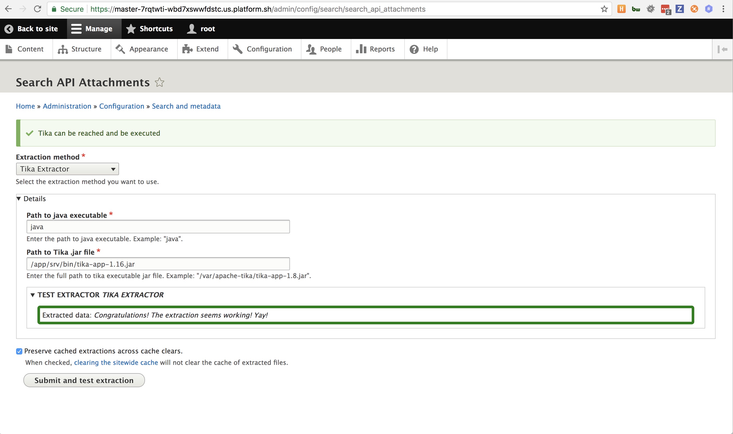Click 'Select the extraction method' help text

click(87, 182)
